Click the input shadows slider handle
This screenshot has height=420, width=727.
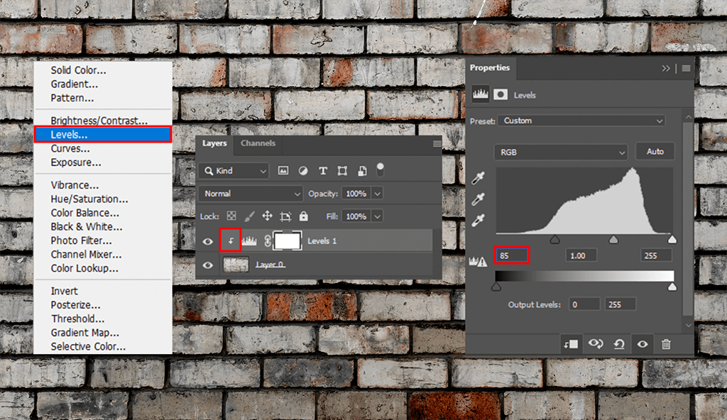click(x=554, y=239)
